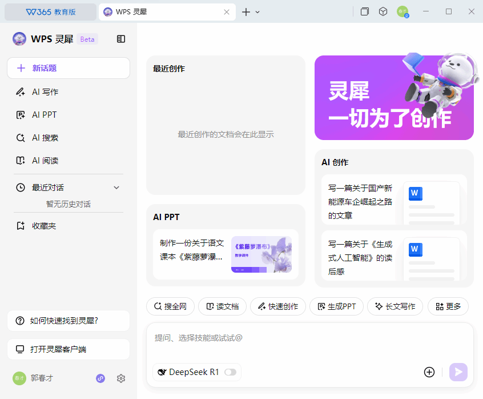
Task: Expand the 最近对话 chevron
Action: (x=116, y=187)
